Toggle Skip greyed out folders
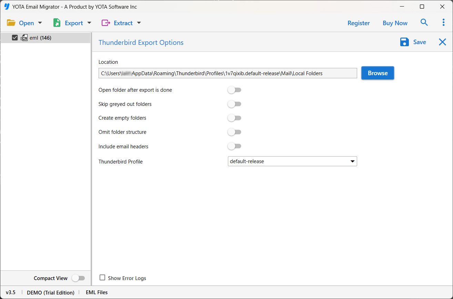The height and width of the screenshot is (299, 453). click(234, 104)
